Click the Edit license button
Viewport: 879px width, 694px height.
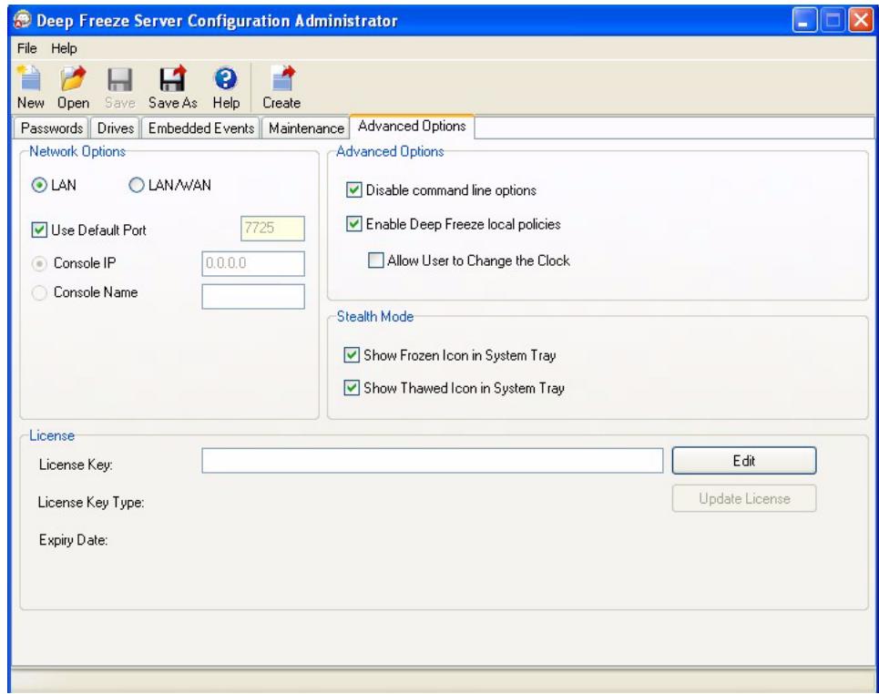point(744,461)
